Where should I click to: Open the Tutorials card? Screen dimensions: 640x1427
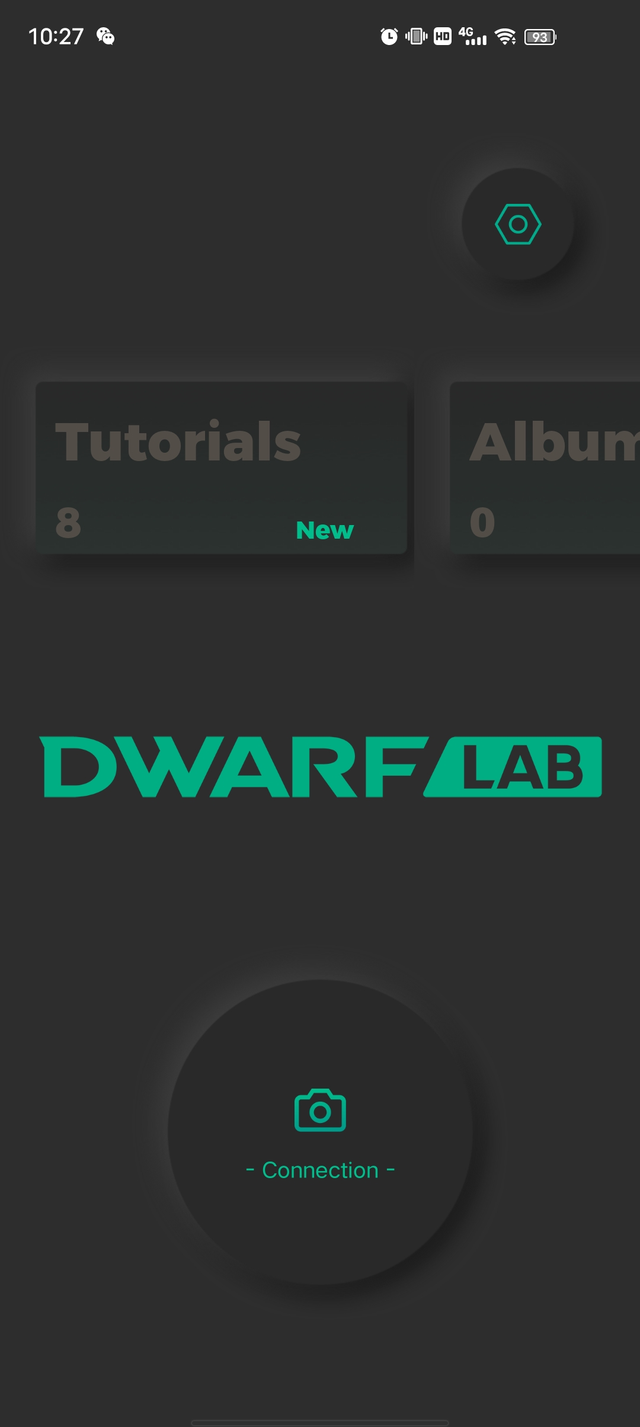[x=221, y=468]
